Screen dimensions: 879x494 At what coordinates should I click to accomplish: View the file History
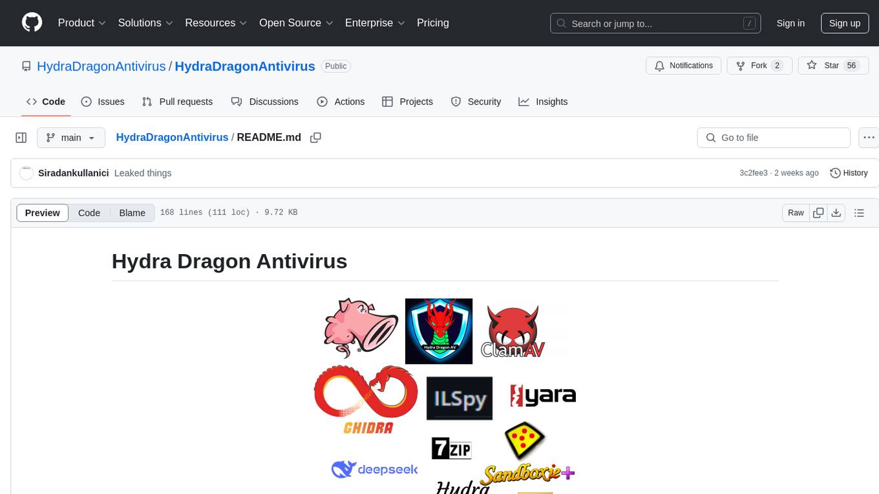(x=849, y=173)
